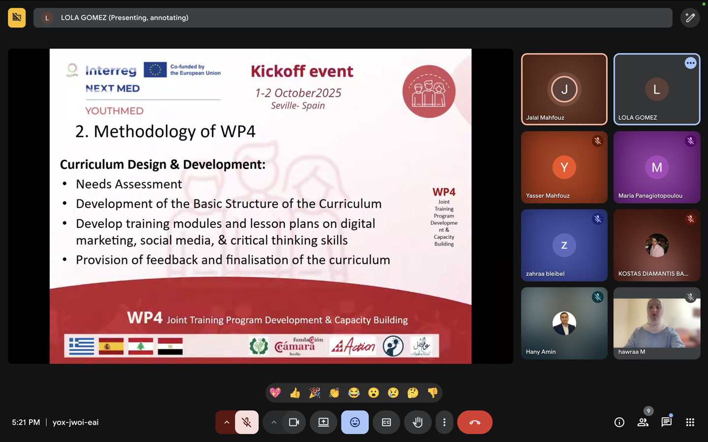Toggle the camera on or off
The height and width of the screenshot is (442, 708).
pos(294,422)
